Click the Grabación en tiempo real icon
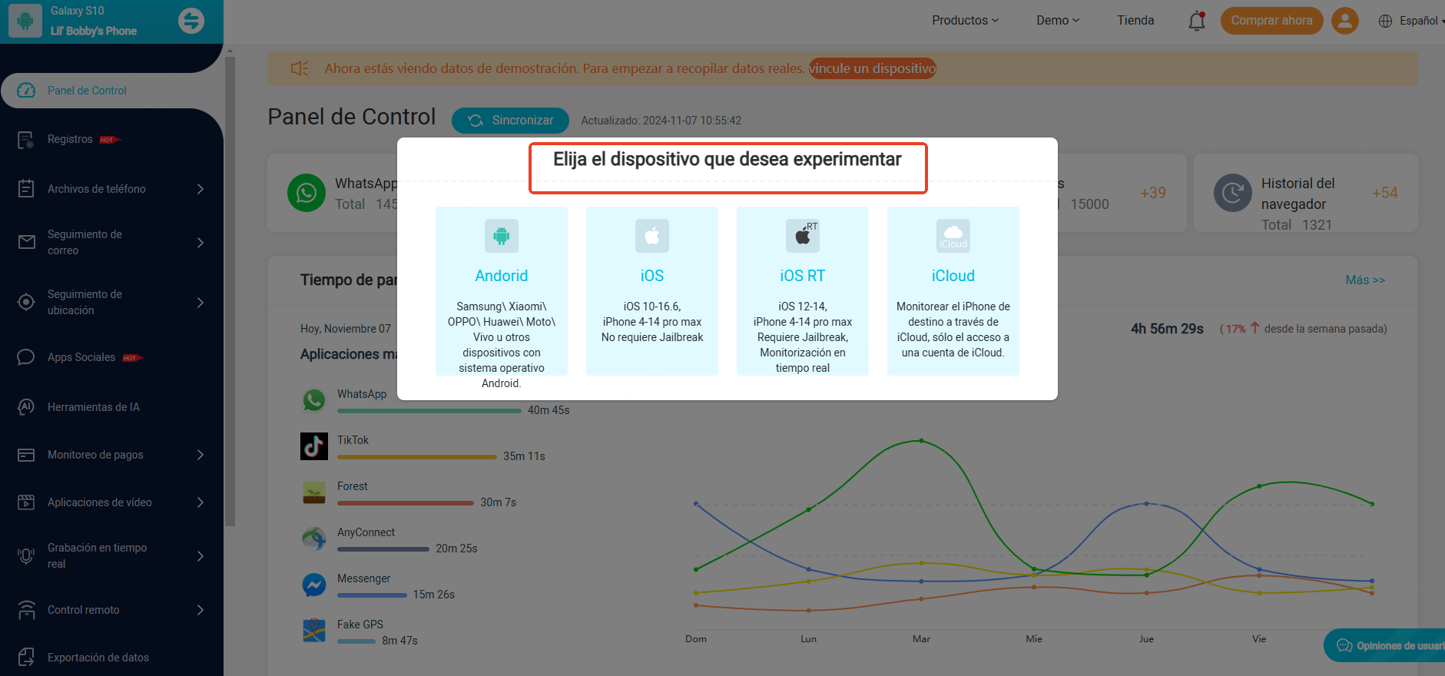This screenshot has height=676, width=1445. point(26,555)
